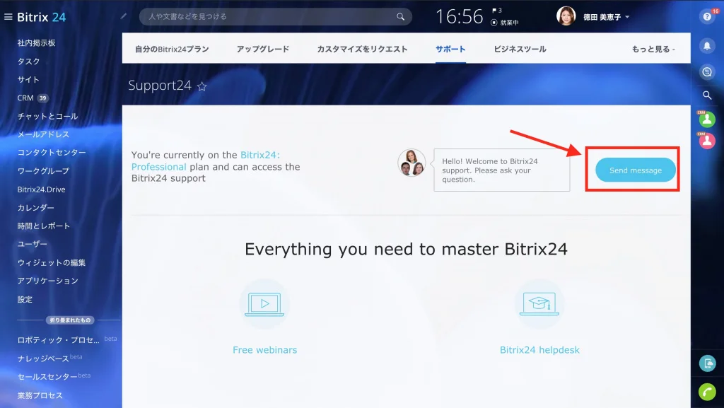Open セールスセンター beta item
Screen dimensions: 724x408
pos(47,377)
